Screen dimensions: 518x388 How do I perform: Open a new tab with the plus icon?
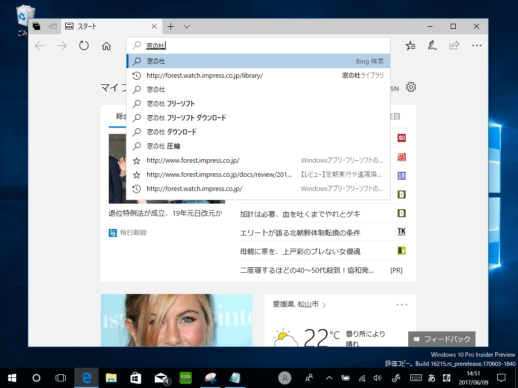[171, 26]
